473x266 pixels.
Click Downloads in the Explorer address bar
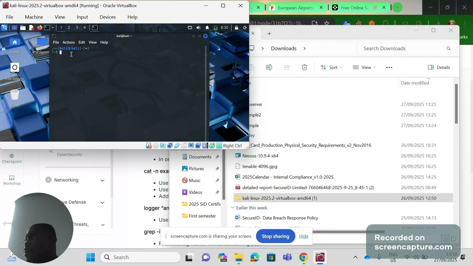[x=284, y=48]
